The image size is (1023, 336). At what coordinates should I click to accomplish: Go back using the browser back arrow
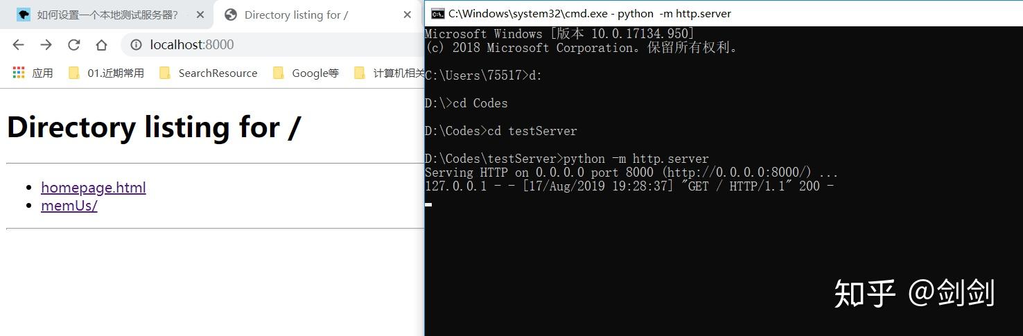tap(18, 44)
